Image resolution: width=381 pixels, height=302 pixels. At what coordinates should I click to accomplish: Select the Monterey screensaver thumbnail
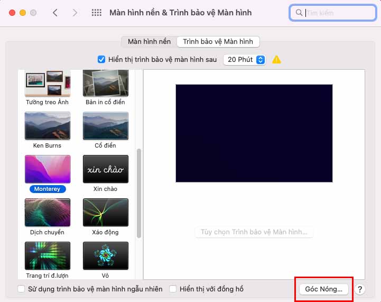click(x=48, y=169)
